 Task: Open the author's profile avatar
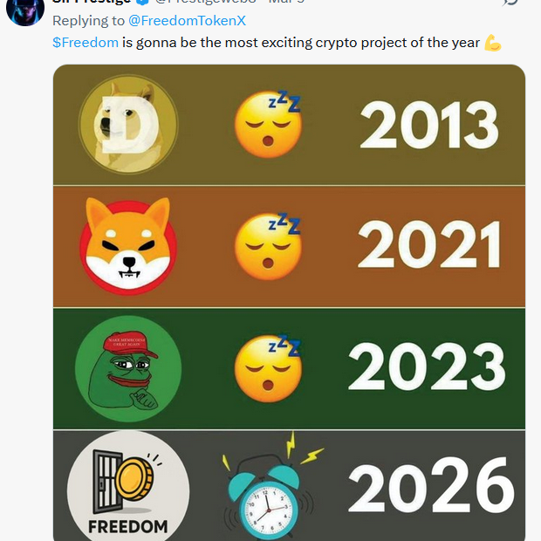click(19, 9)
